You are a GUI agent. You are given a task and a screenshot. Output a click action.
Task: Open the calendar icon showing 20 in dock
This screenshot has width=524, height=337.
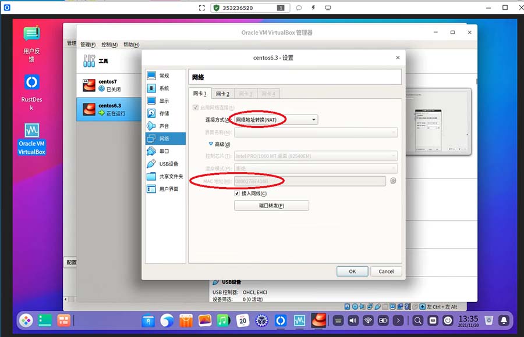click(243, 321)
